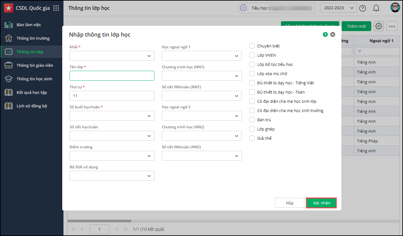This screenshot has height=236, width=403.
Task: Go to Thông tin giáo viên menu
Action: click(35, 65)
